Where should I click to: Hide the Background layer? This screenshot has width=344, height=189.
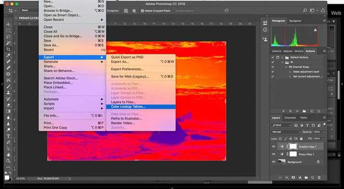click(x=274, y=161)
